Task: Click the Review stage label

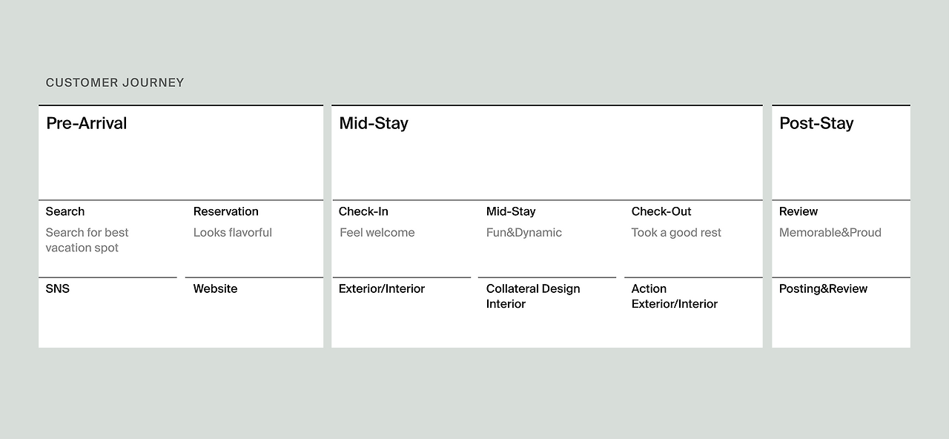Action: click(798, 211)
